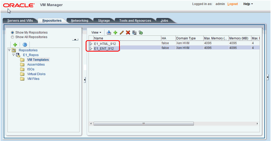Click the red X Delete template icon
Image resolution: width=271 pixels, height=141 pixels.
(x=128, y=32)
